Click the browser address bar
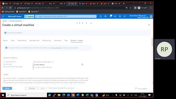 pos(70,8)
